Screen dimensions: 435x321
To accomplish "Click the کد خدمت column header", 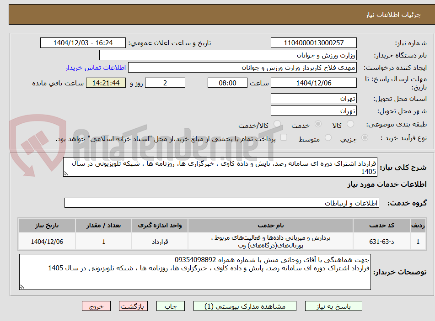I will click(x=381, y=226).
